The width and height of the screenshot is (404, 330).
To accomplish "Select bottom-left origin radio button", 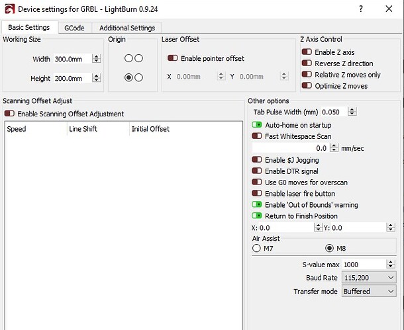I will point(128,77).
